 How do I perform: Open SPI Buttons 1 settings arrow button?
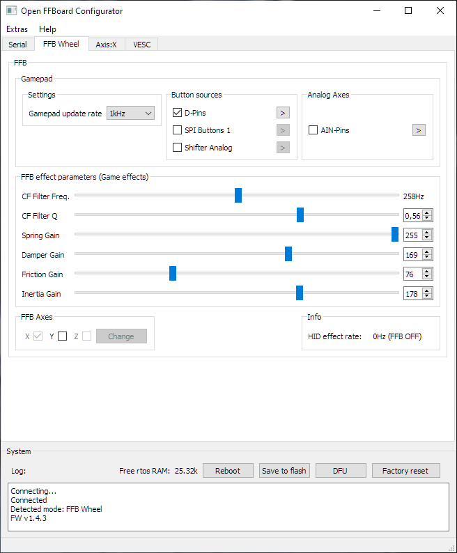click(x=283, y=130)
